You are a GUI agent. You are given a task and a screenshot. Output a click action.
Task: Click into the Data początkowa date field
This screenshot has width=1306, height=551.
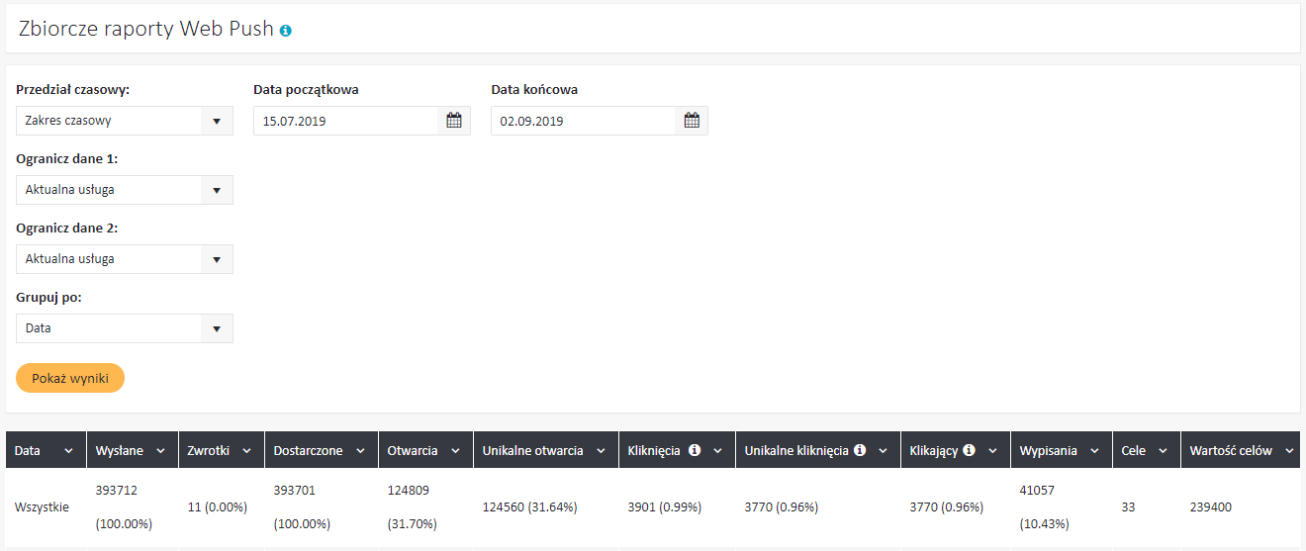pyautogui.click(x=344, y=121)
